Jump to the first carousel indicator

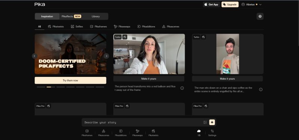(41, 87)
